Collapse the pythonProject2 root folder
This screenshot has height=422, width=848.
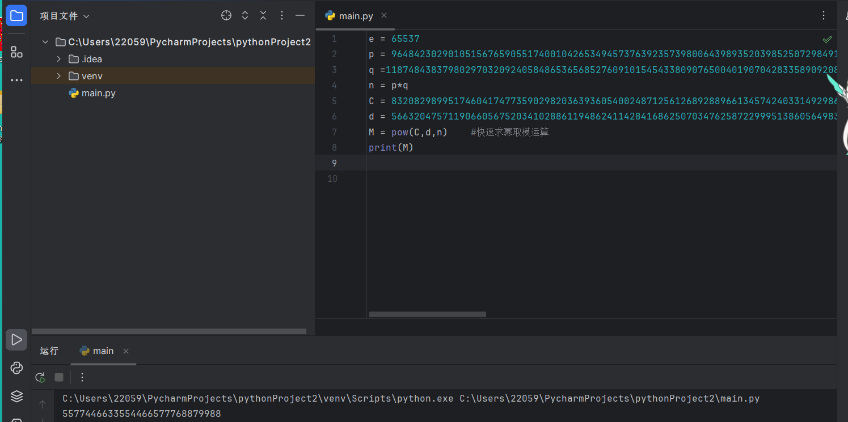46,42
